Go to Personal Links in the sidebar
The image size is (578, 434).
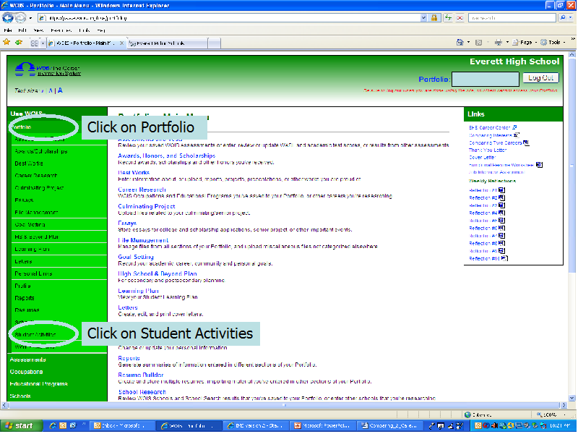pos(33,273)
